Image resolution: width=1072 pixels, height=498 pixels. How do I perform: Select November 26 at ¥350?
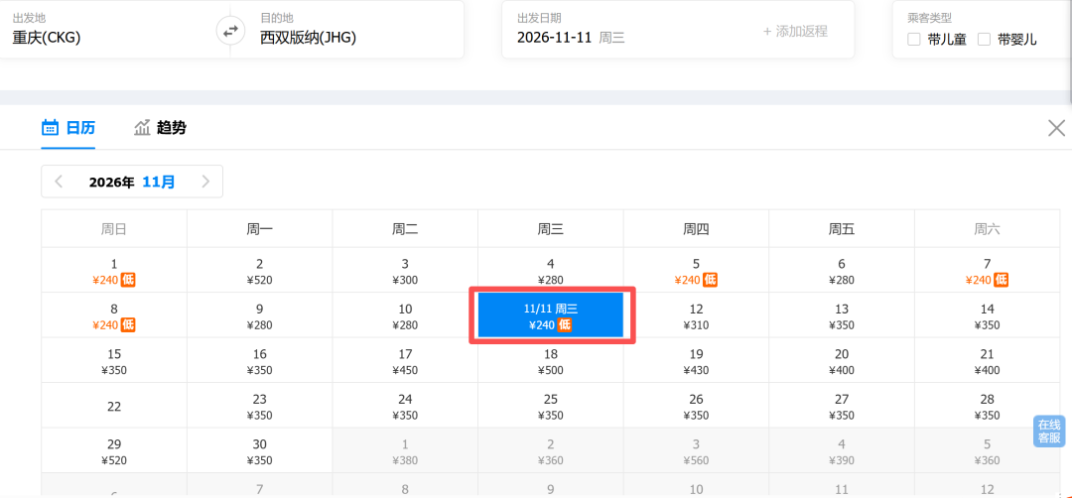tap(696, 406)
